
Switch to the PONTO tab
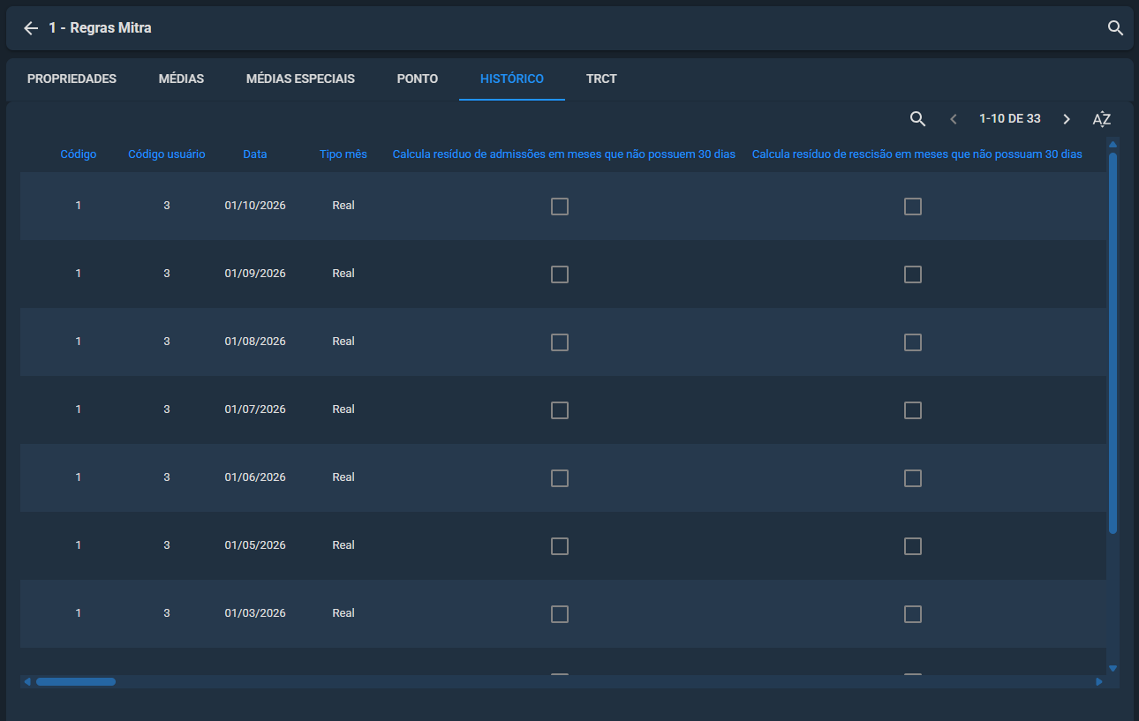[x=418, y=79]
